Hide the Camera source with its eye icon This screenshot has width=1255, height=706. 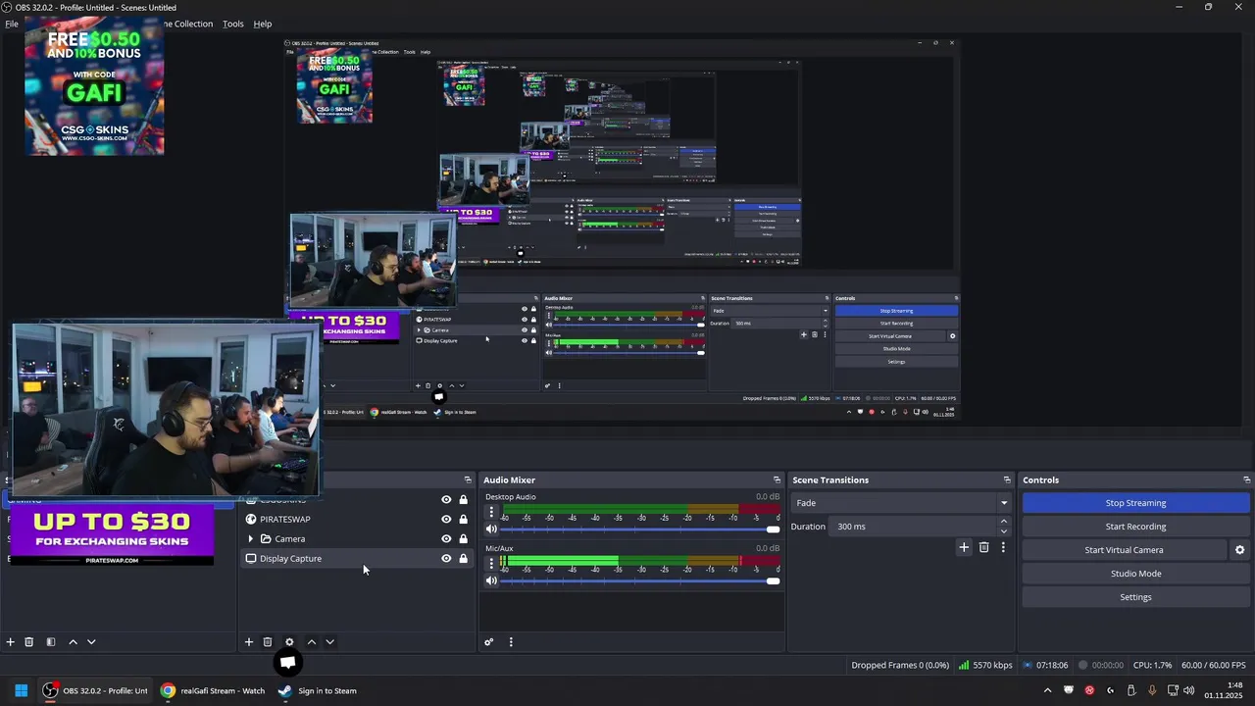point(446,539)
